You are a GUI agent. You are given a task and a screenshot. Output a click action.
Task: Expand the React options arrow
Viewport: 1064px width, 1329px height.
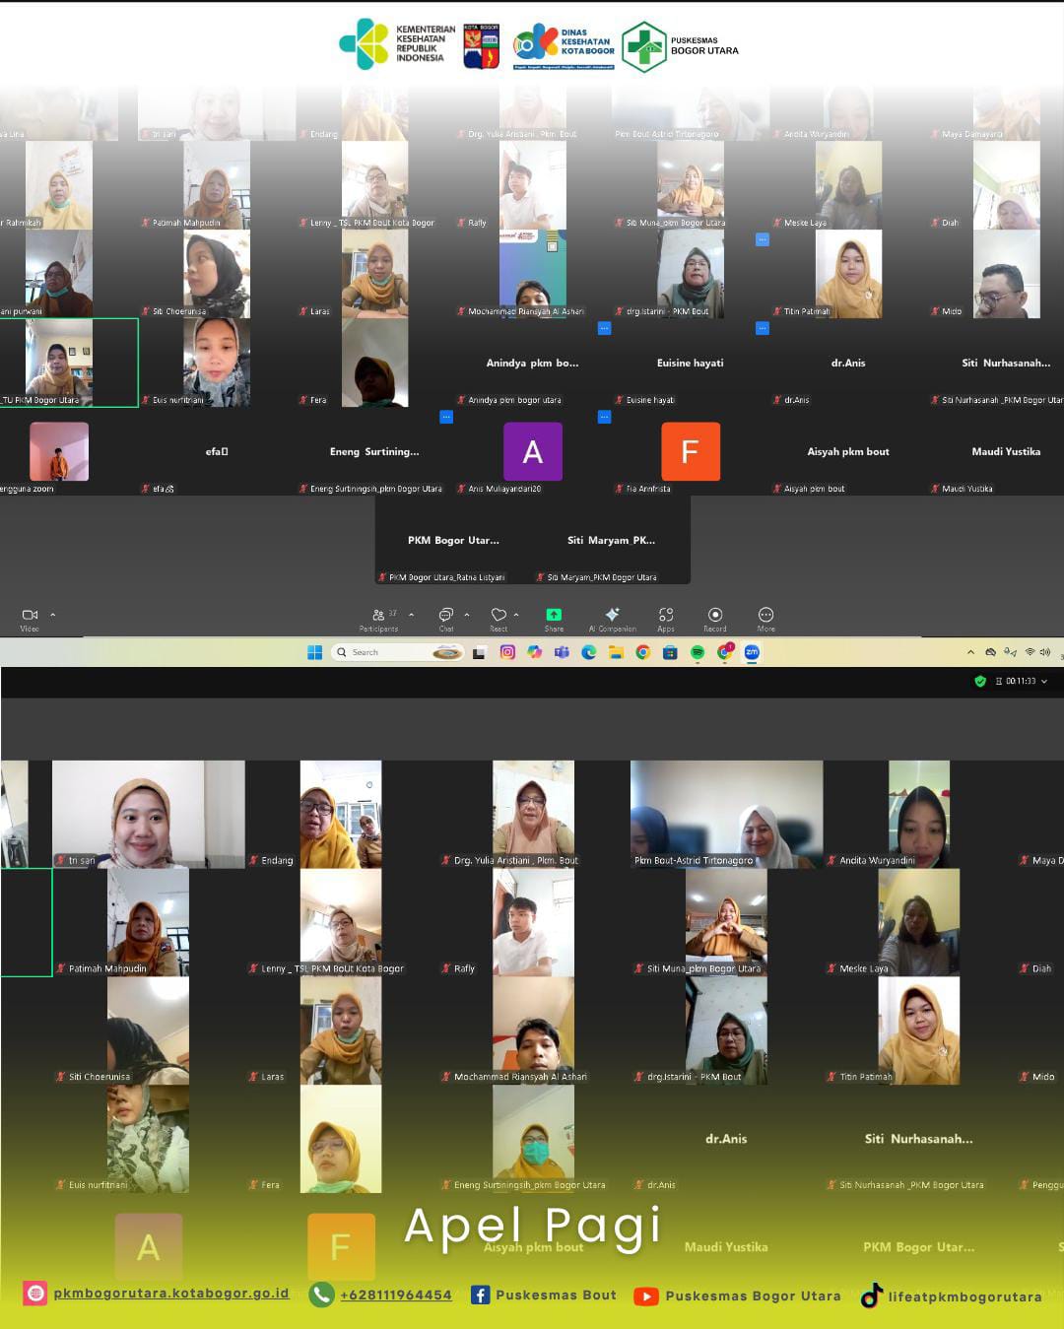516,615
